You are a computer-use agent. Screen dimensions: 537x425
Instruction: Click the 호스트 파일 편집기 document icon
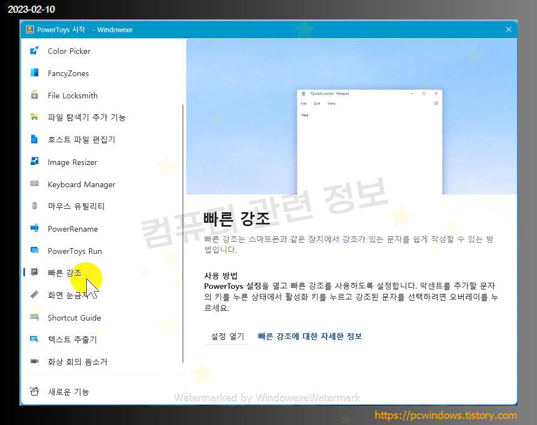pos(34,139)
